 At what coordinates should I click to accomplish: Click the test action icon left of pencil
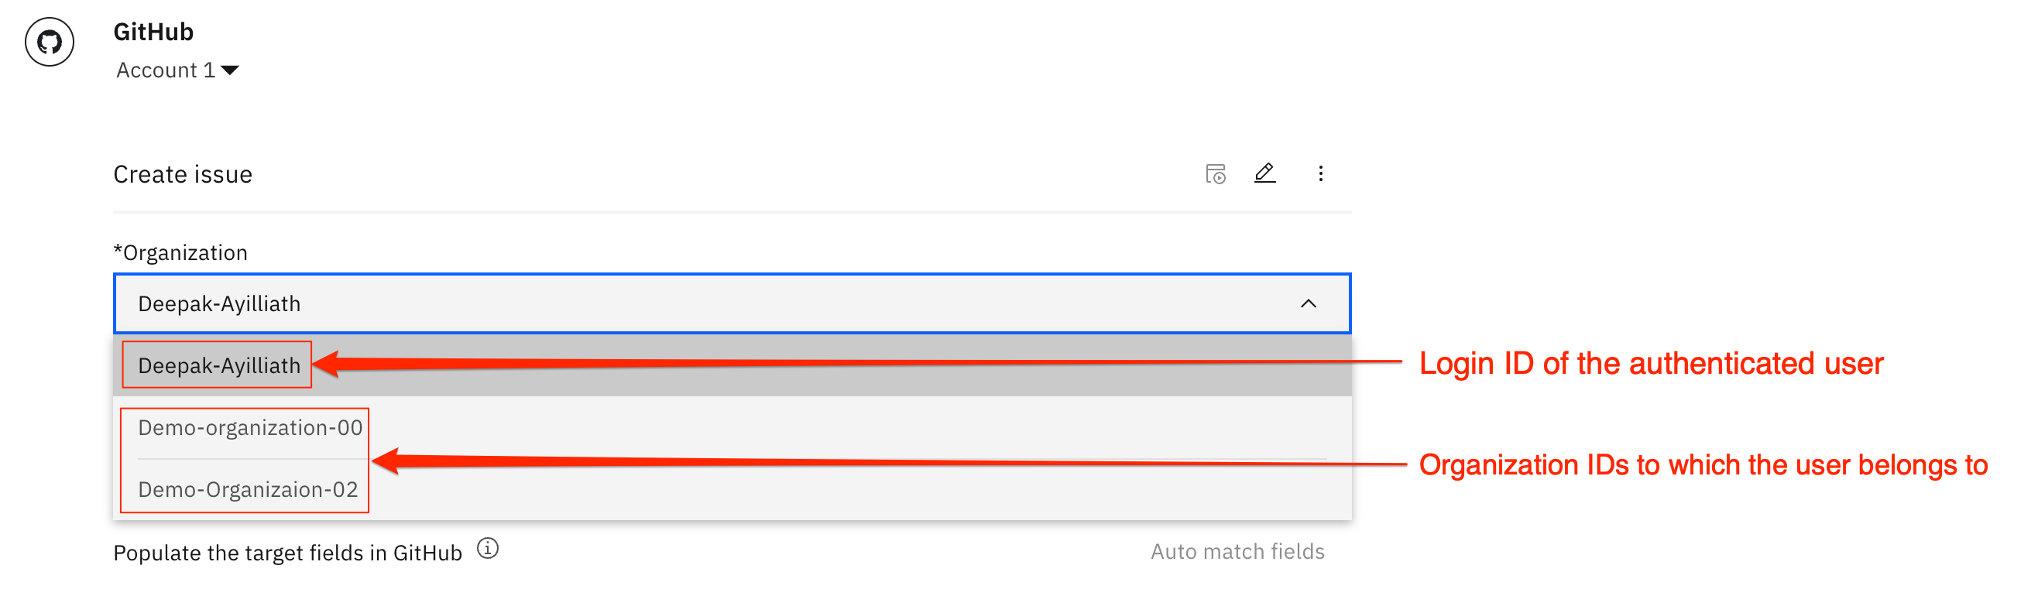tap(1215, 174)
